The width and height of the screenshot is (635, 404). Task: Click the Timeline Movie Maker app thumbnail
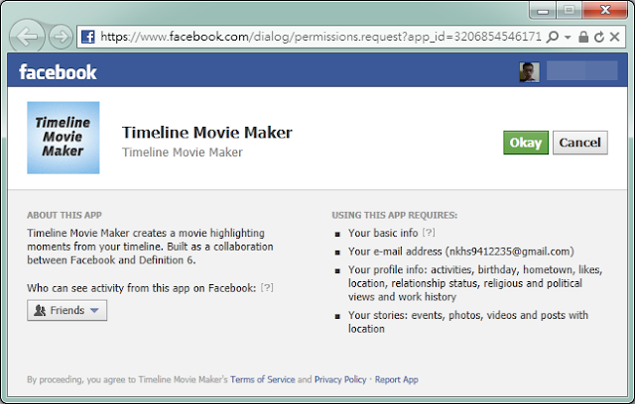[x=63, y=138]
